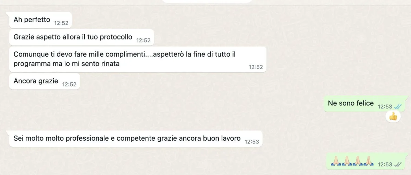Click the blue read receipt ticks beside Ne sono felice
The image size is (411, 175).
398,107
